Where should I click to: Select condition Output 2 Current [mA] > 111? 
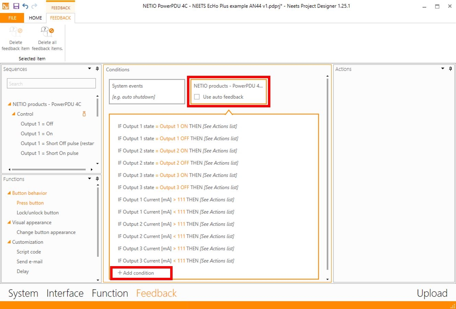[x=176, y=224]
